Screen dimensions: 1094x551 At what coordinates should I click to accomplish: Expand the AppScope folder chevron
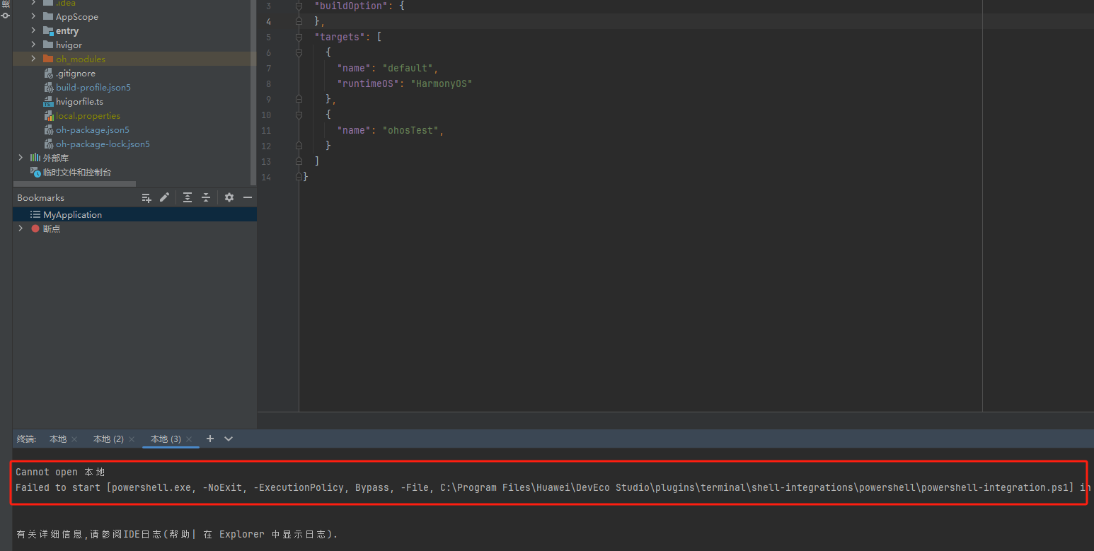pos(33,16)
